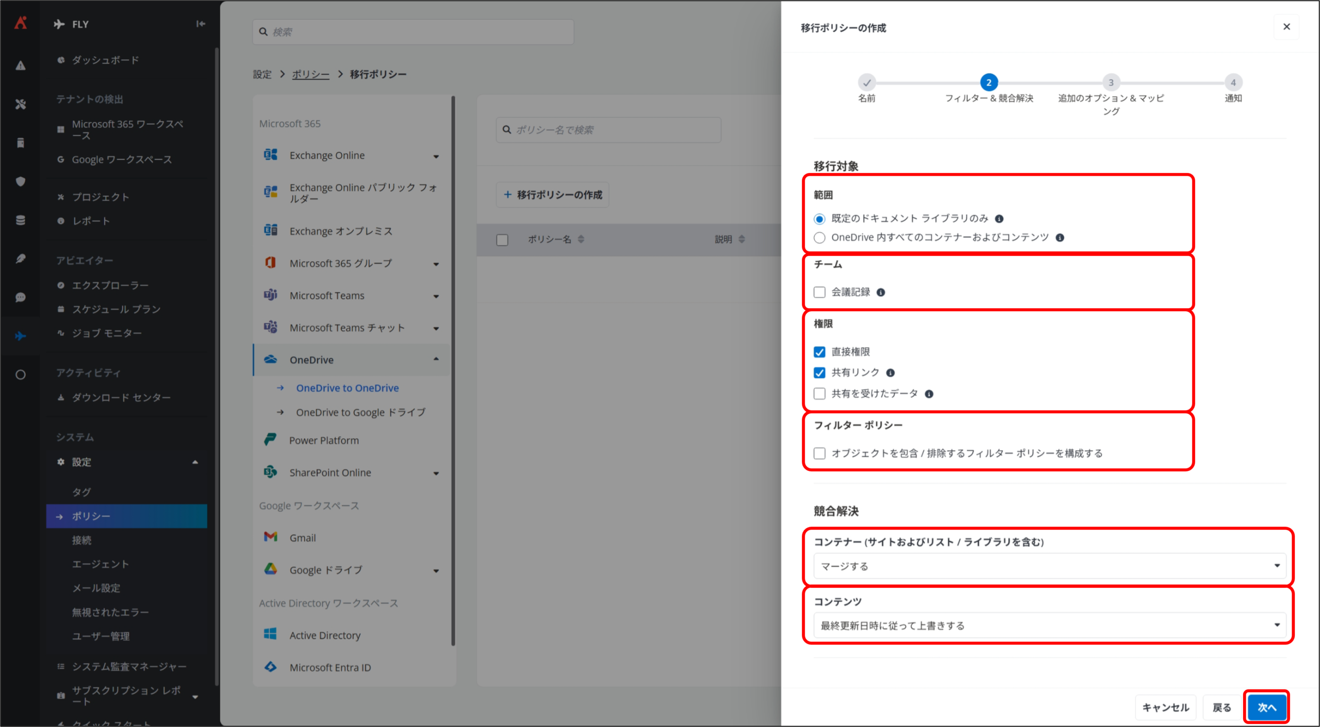Click the Microsoft Entra ID icon

[x=270, y=667]
